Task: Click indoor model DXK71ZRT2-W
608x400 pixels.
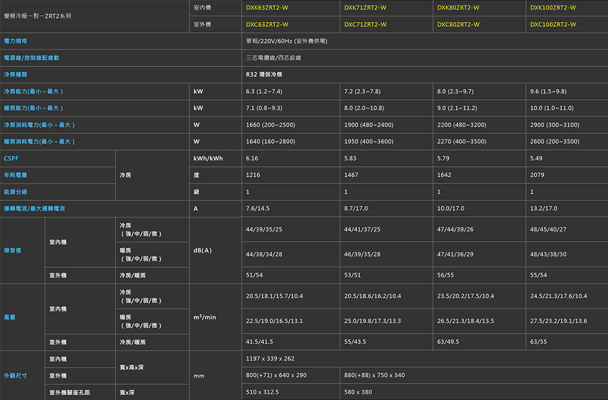Action: [x=365, y=8]
